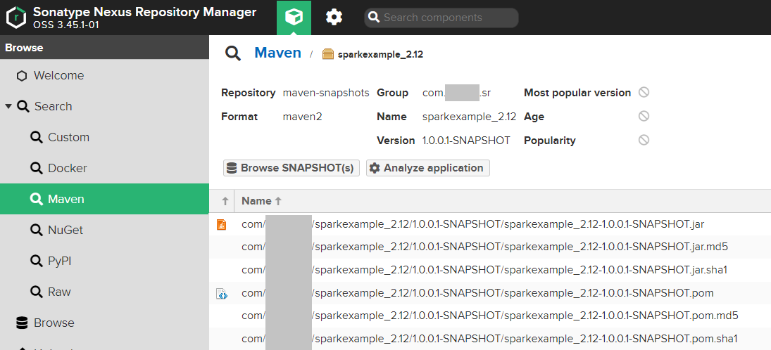Click the Welcome hexagon icon

[x=22, y=76]
